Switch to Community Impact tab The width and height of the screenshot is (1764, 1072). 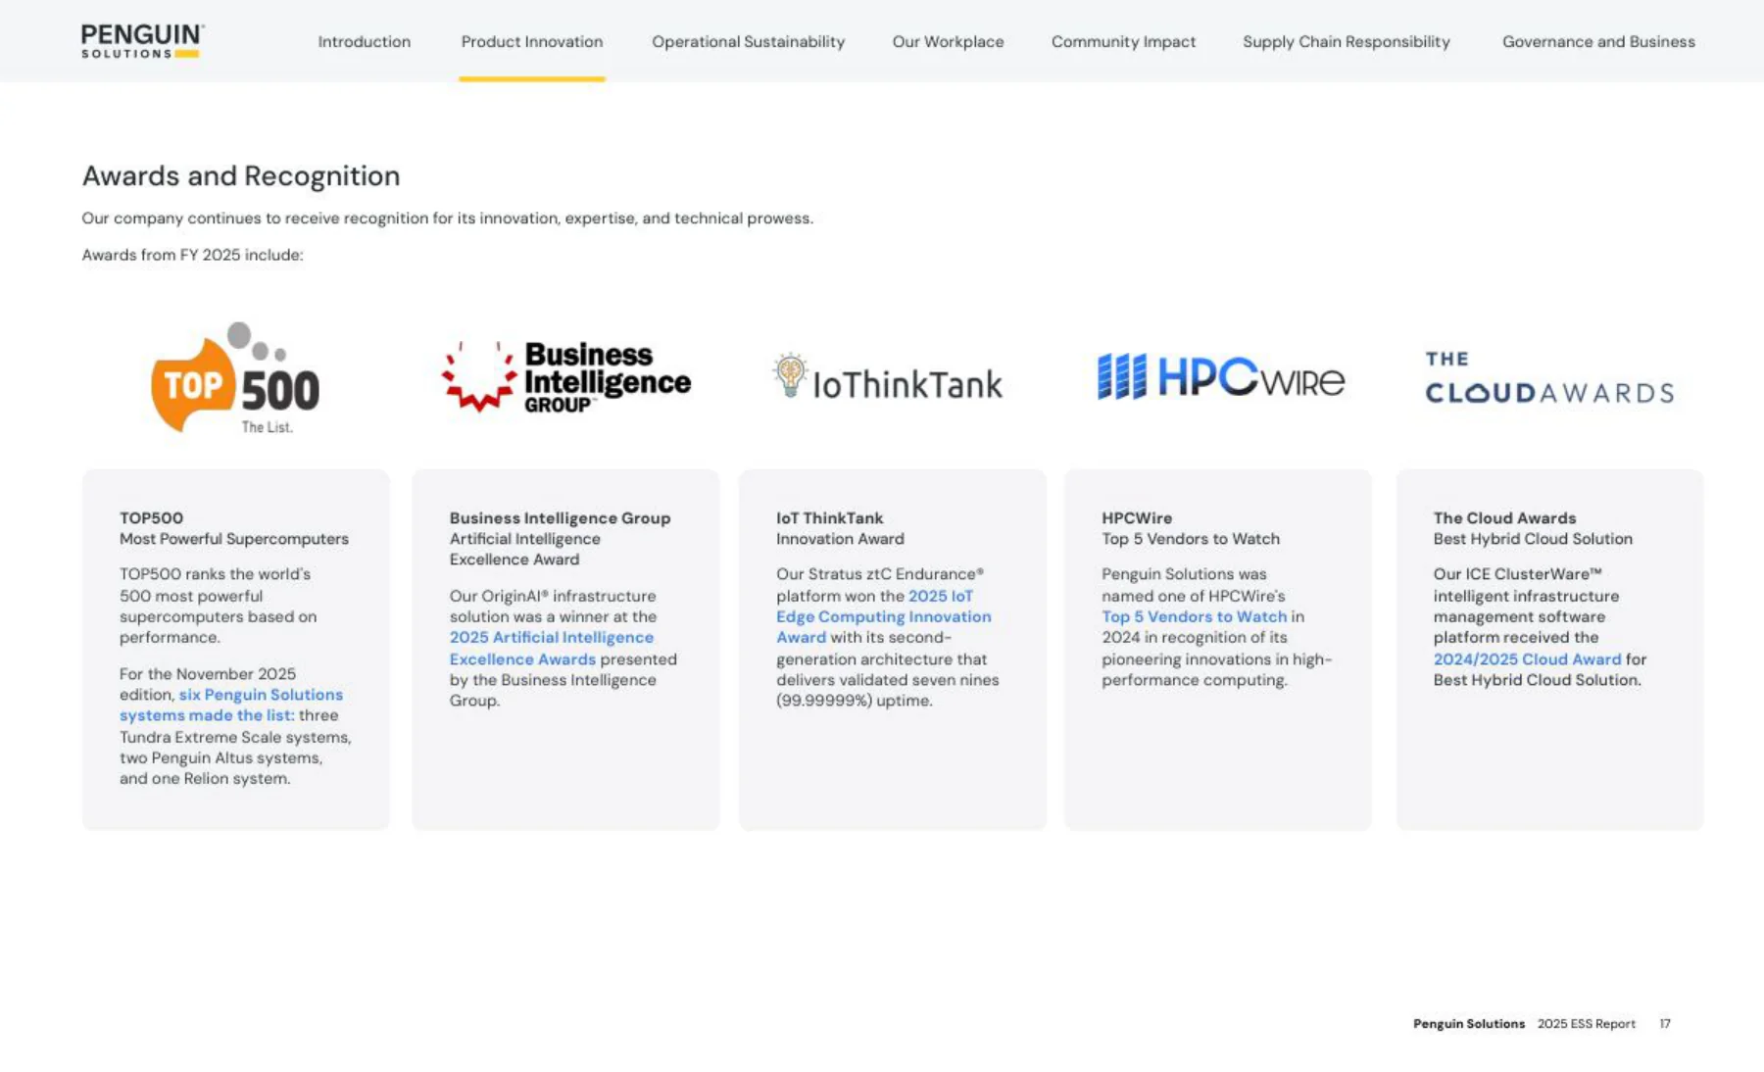pos(1123,41)
